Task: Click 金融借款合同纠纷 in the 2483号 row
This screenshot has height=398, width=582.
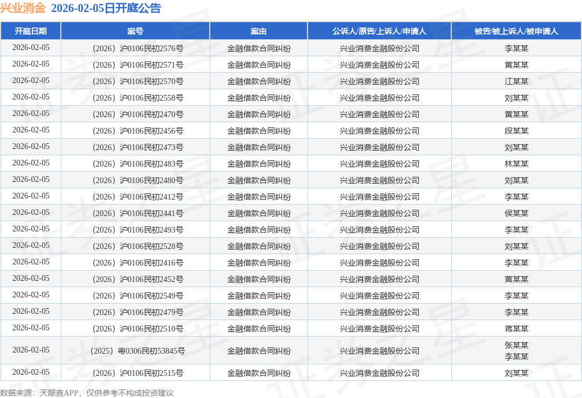Action: pyautogui.click(x=259, y=164)
